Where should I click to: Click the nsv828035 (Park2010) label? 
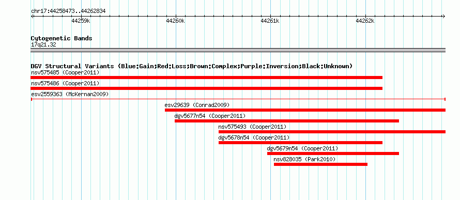tap(304, 159)
